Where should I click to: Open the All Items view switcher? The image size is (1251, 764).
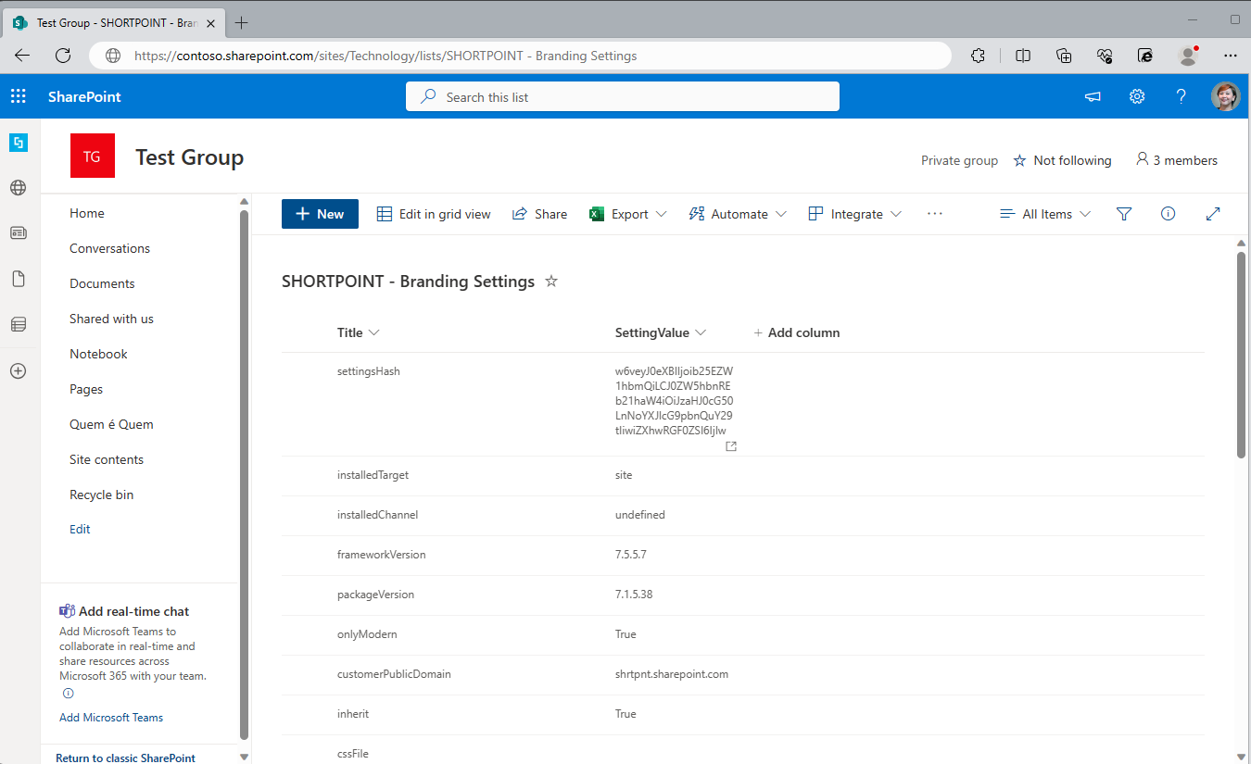pyautogui.click(x=1046, y=214)
